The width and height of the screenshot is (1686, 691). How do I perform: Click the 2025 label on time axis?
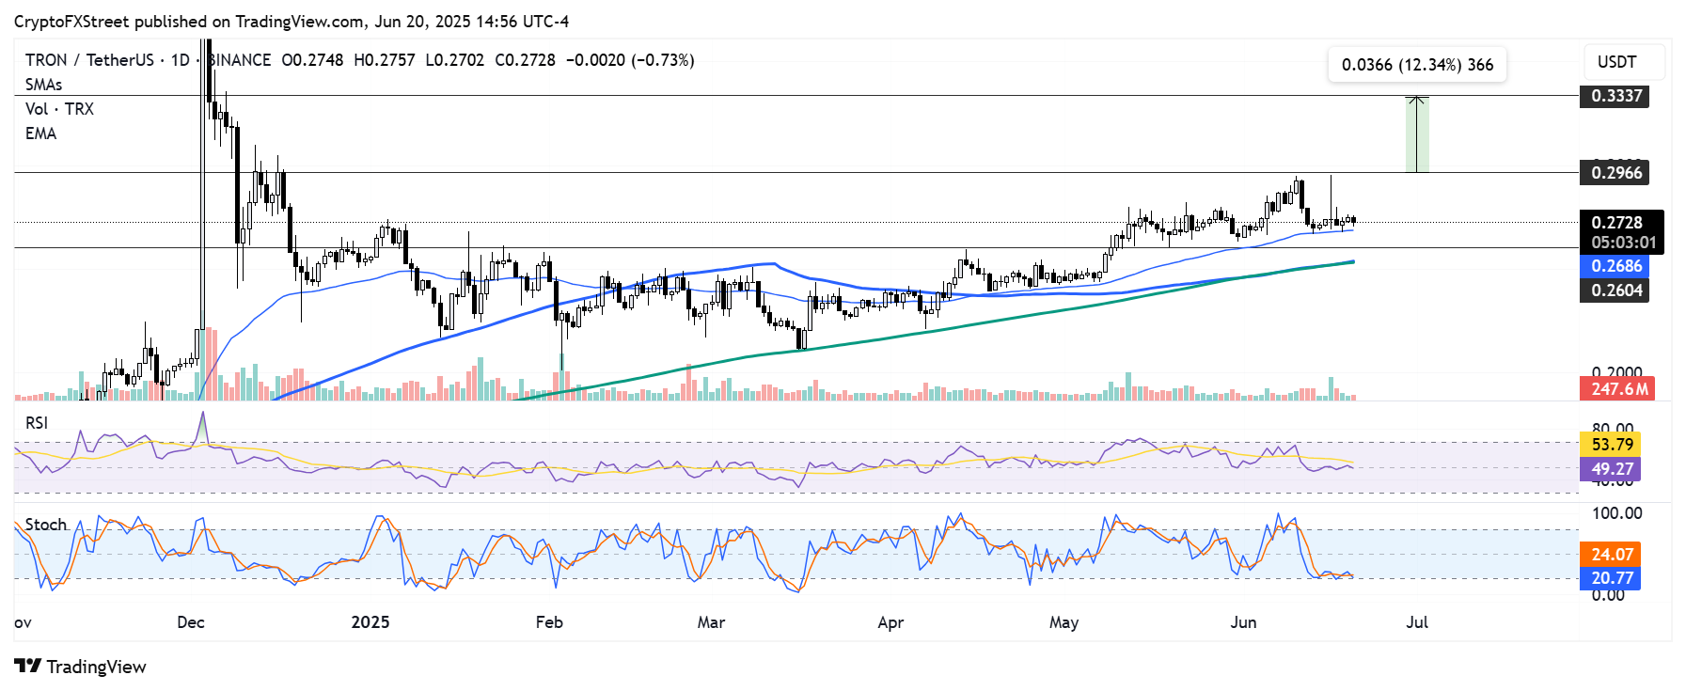pyautogui.click(x=370, y=622)
